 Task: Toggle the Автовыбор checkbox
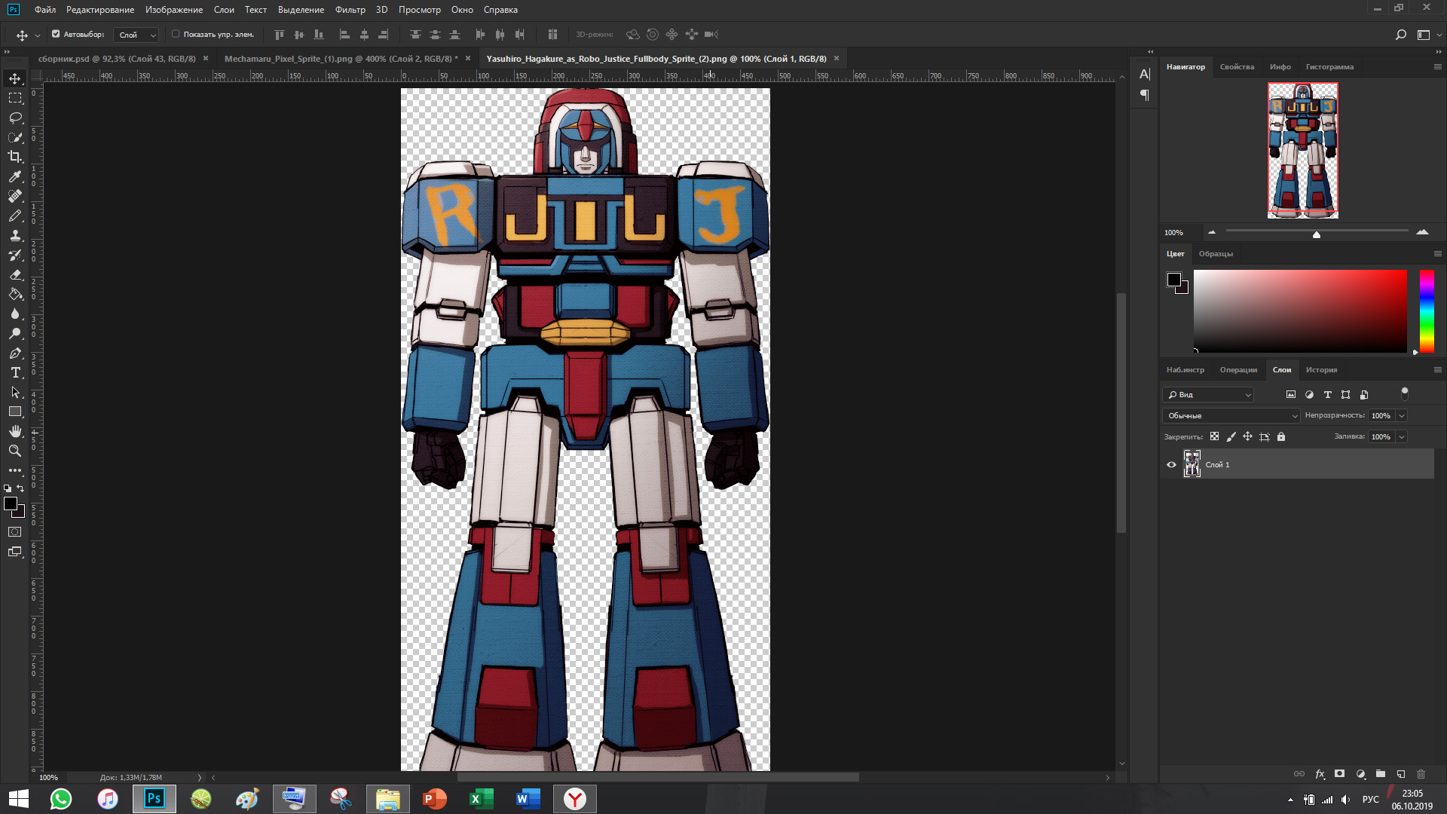point(56,34)
